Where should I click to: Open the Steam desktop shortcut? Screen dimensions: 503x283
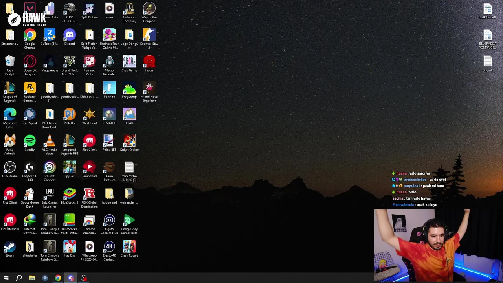tap(10, 246)
